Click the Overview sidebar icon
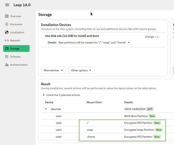Viewport: 174px width, 145px height. click(7, 16)
